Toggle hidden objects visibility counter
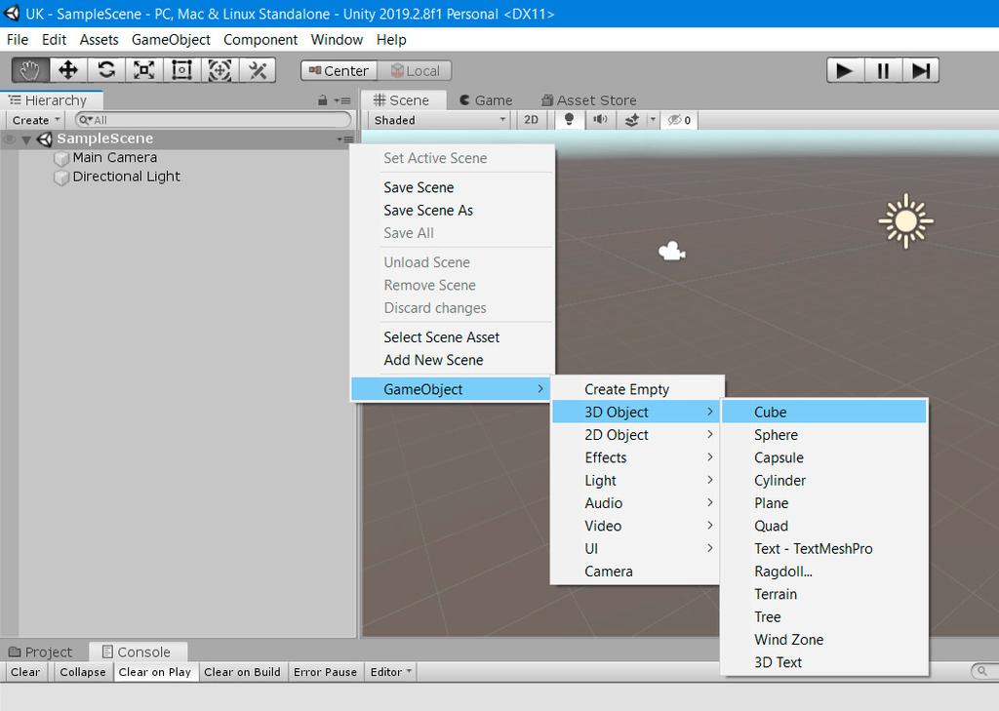This screenshot has height=711, width=999. tap(679, 120)
